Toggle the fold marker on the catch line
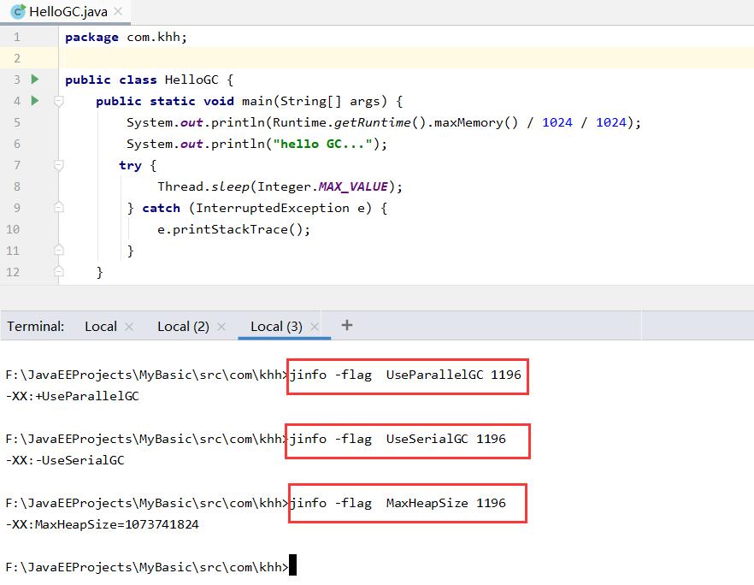754x585 pixels. tap(59, 208)
